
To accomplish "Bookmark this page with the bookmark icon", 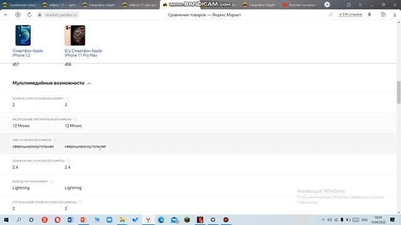I will click(x=369, y=15).
